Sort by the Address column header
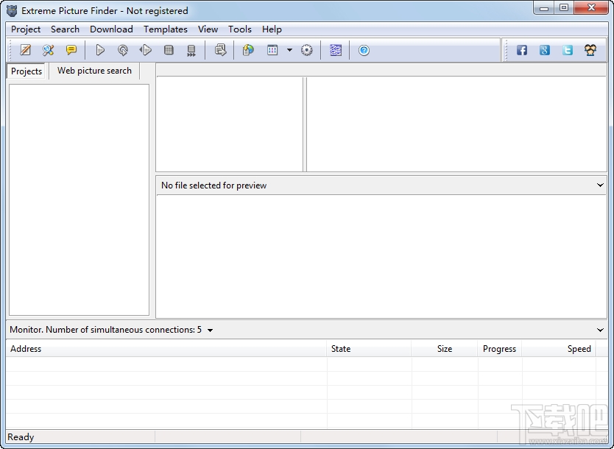614x449 pixels. tap(166, 349)
